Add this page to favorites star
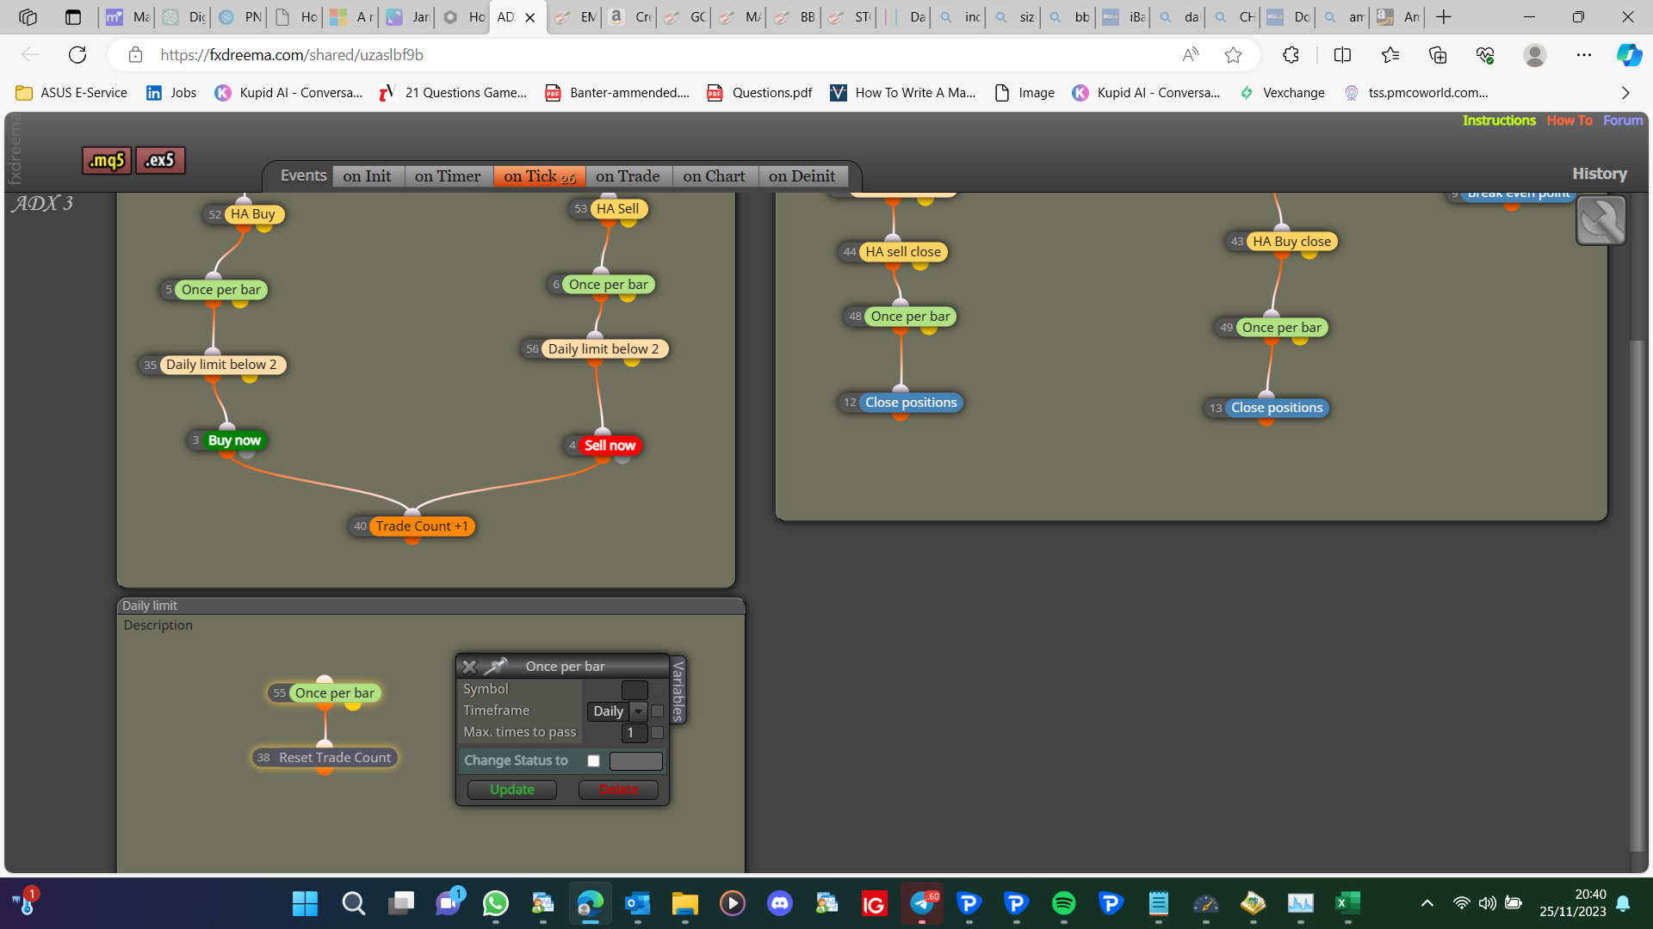The image size is (1653, 929). pyautogui.click(x=1233, y=55)
